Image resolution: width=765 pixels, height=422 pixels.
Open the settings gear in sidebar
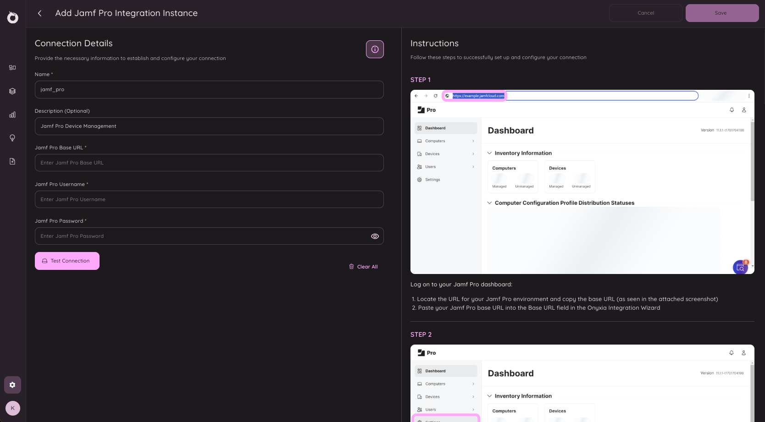[x=12, y=385]
